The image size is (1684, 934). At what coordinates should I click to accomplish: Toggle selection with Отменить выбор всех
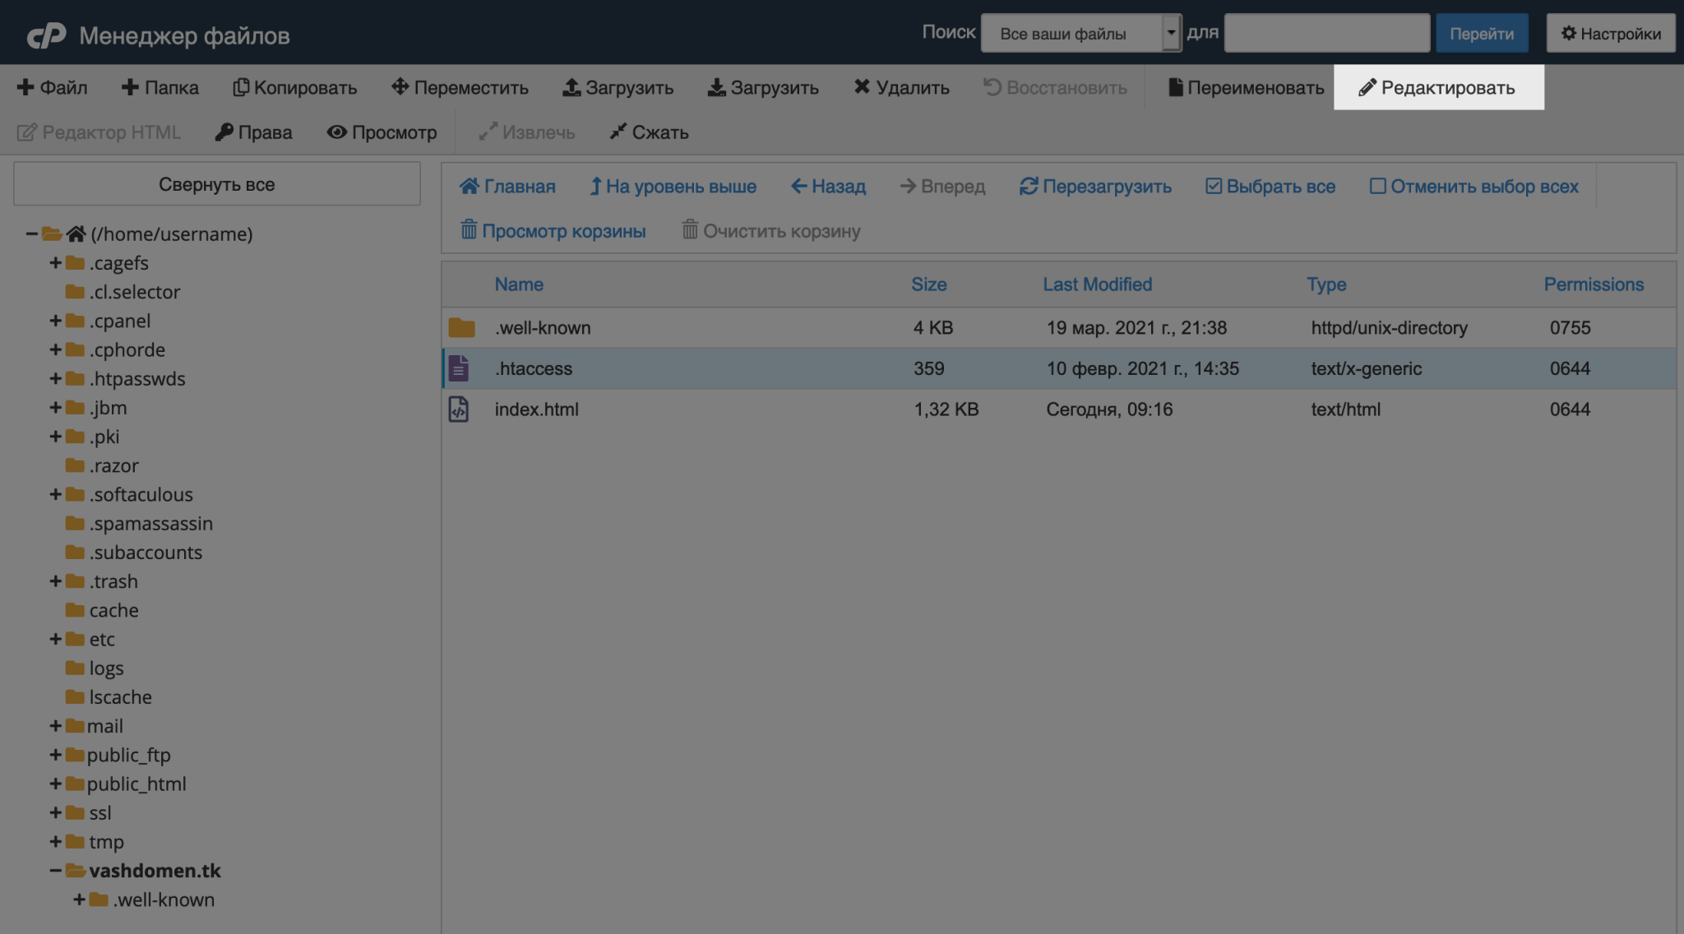point(1474,185)
